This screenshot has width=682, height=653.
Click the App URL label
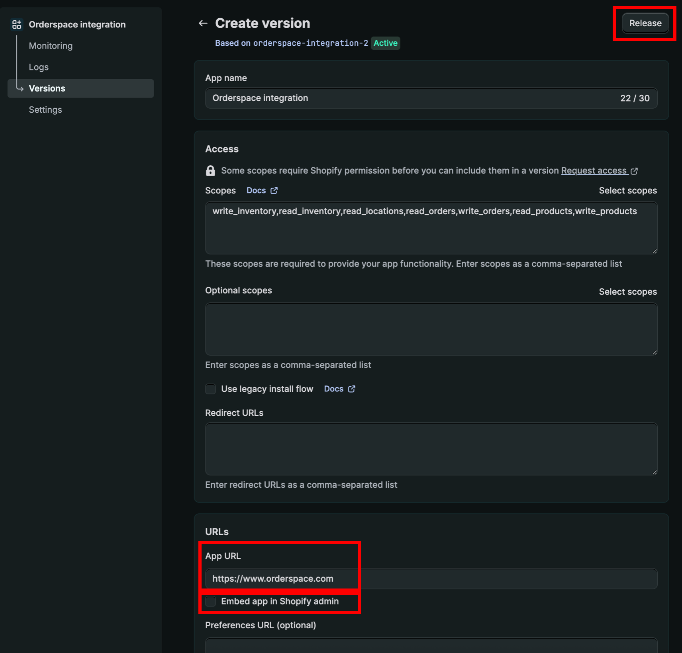coord(223,556)
